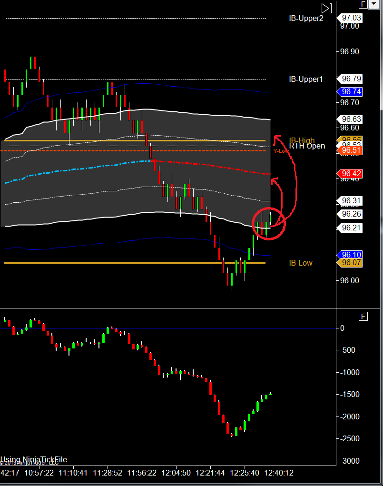Select the 96.79 IB-Upper1 price marker
Screen dimensions: 383x486
(x=350, y=79)
